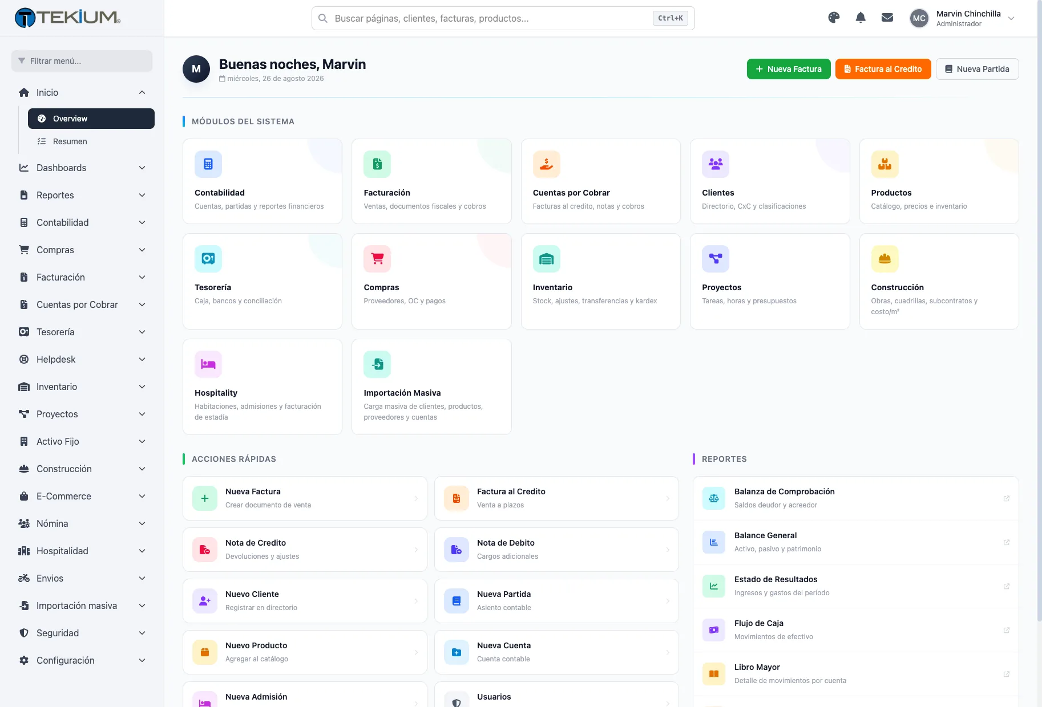Click the Contabilidad module calculator icon
This screenshot has height=707, width=1042.
tap(208, 164)
